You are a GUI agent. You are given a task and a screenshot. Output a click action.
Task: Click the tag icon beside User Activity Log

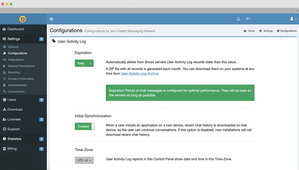[x=54, y=41]
